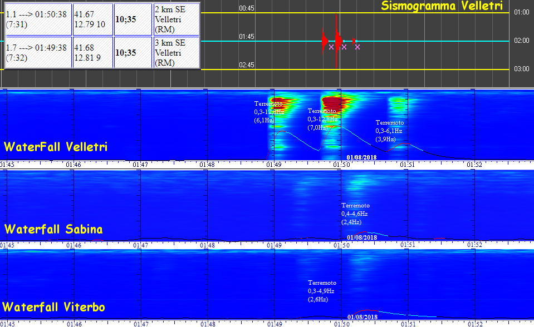Viewport: 534px width, 327px height.
Task: Click '01/08/2018' date on Sabina waterfall
Action: (362, 237)
